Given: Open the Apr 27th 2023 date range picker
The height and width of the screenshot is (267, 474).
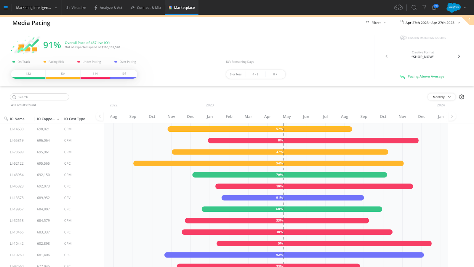Looking at the screenshot, I should (x=430, y=23).
